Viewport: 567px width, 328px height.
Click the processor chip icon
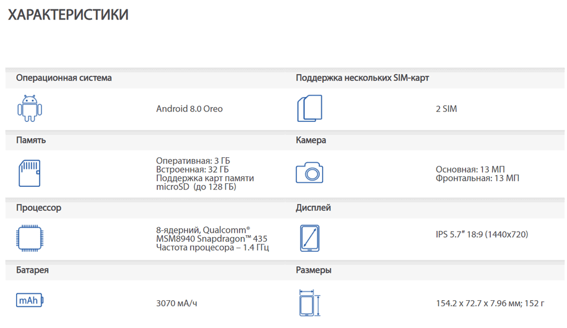(30, 238)
